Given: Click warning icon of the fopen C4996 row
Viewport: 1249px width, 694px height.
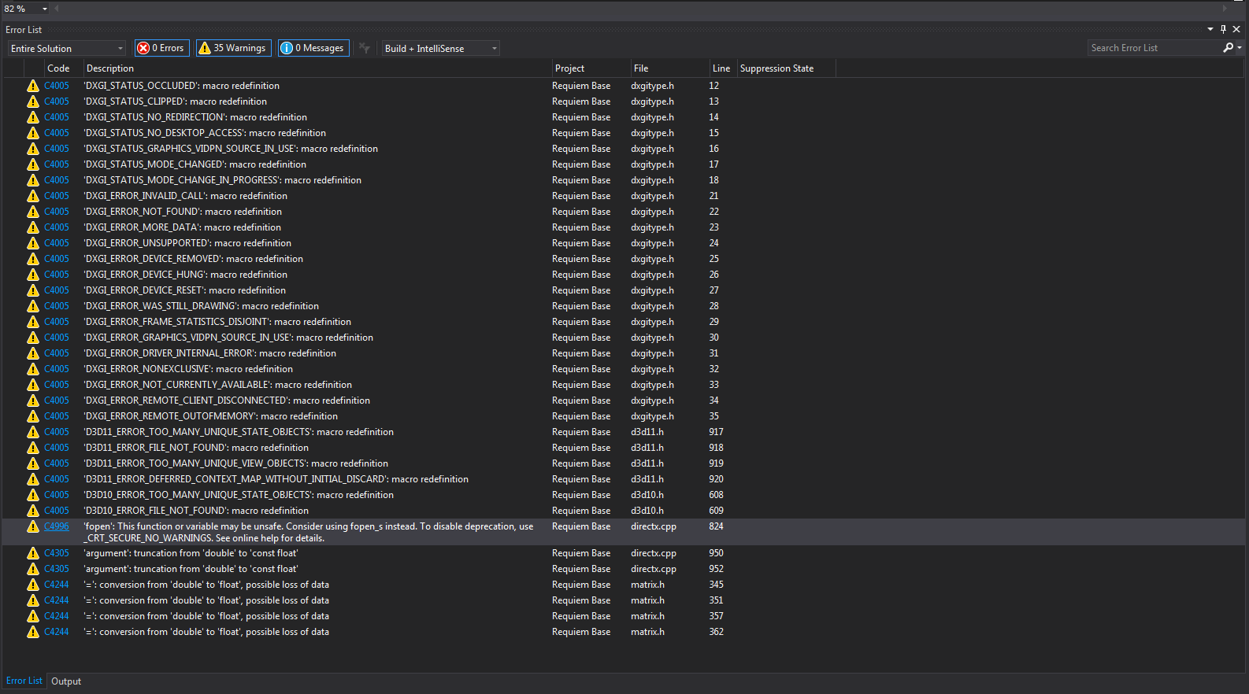Looking at the screenshot, I should (33, 526).
